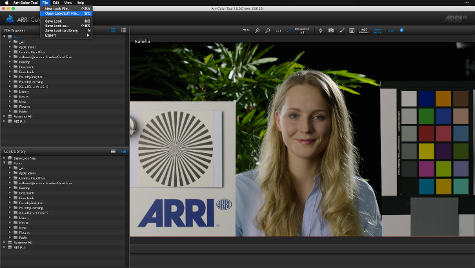Click the brush icon in viewer toolbar
Viewport: 475px width, 268px height.
[341, 30]
